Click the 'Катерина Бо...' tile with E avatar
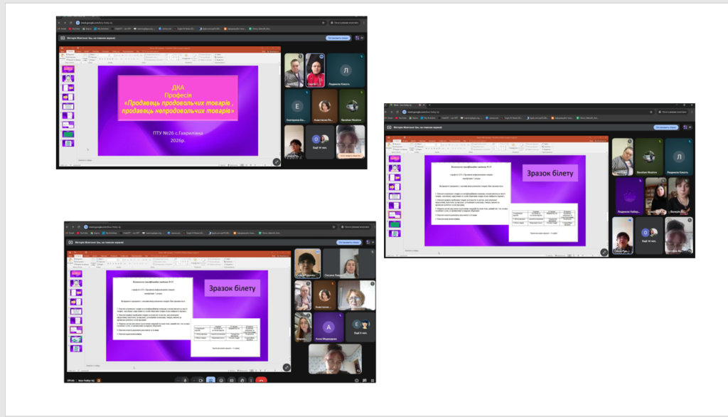728x417 pixels. pyautogui.click(x=296, y=106)
